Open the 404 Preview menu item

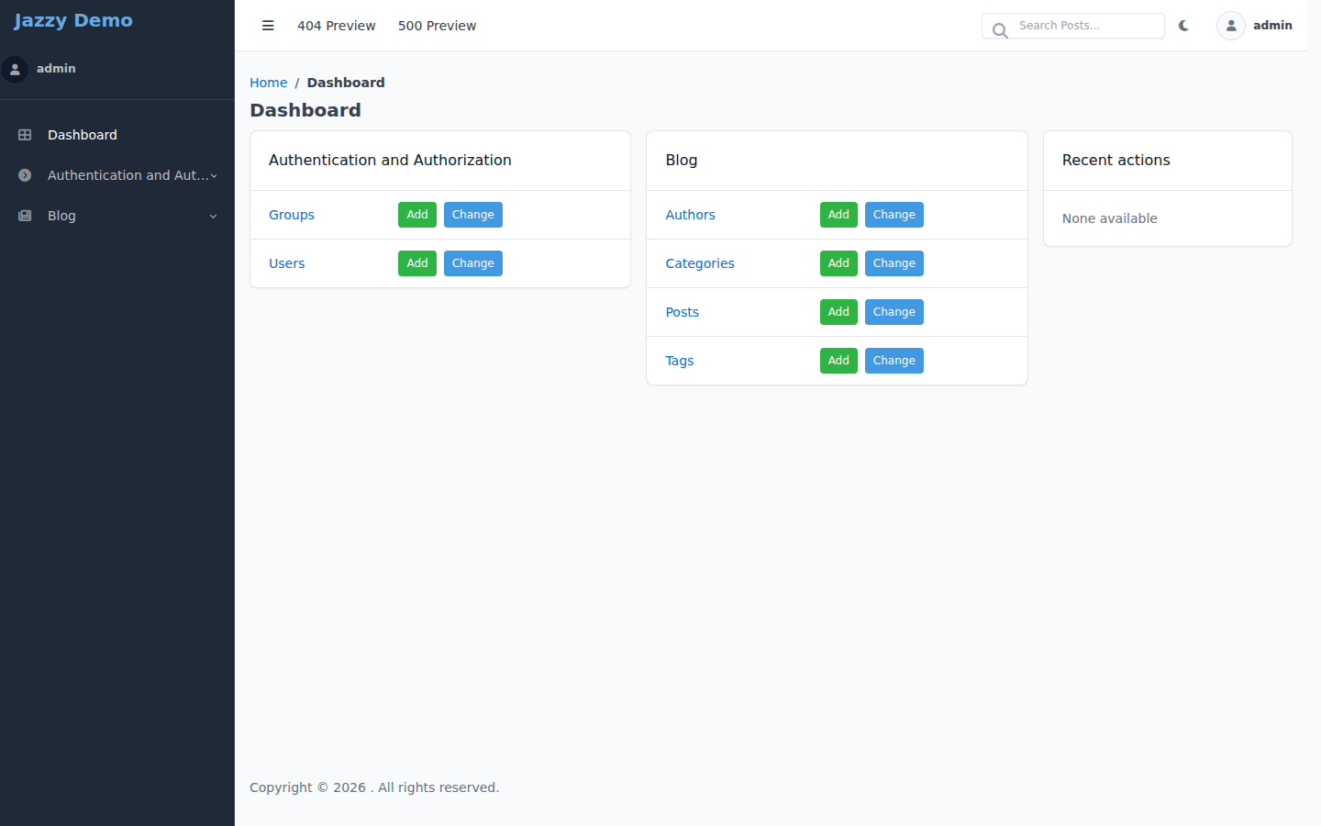[337, 26]
